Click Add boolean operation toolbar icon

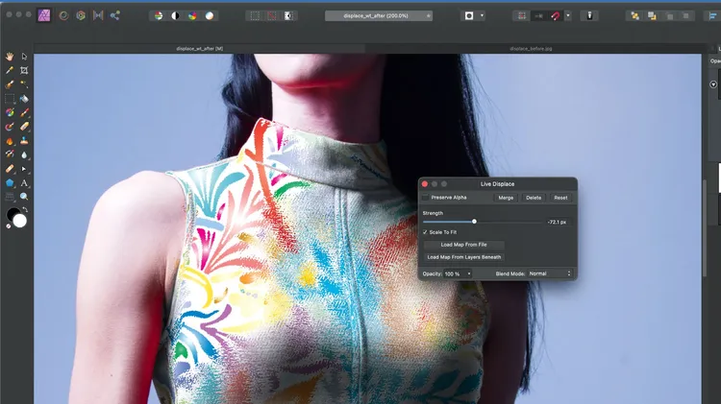[x=635, y=15]
